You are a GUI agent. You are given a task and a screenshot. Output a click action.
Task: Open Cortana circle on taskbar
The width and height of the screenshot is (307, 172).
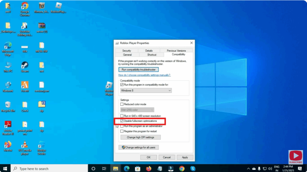93,168
